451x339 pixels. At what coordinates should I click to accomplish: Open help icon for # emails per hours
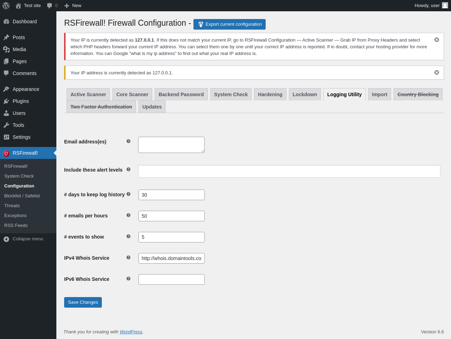pos(128,215)
